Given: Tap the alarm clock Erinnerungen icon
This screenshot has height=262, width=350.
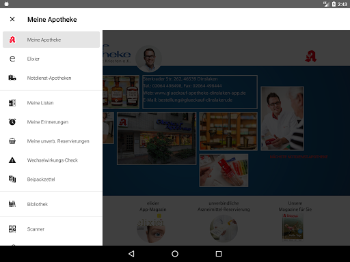Looking at the screenshot, I should click(12, 122).
